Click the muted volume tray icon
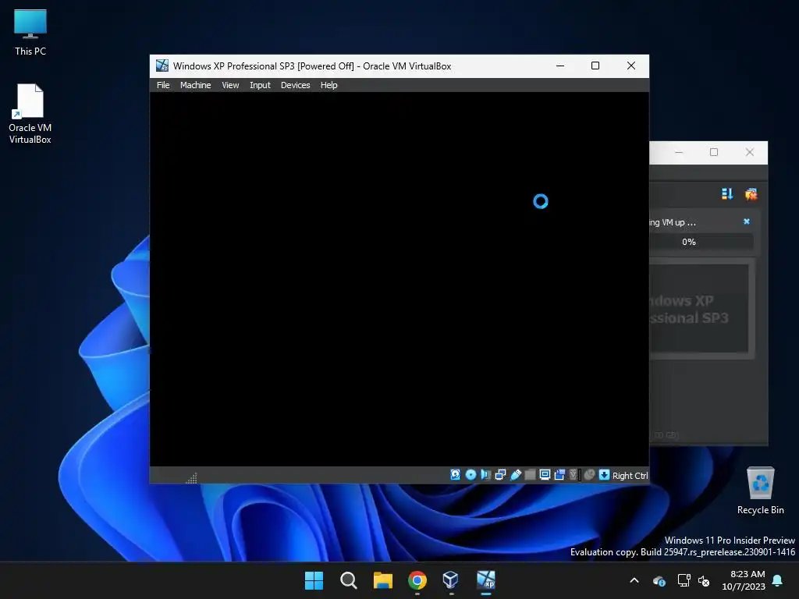Screen dimensions: 799x599 point(705,580)
